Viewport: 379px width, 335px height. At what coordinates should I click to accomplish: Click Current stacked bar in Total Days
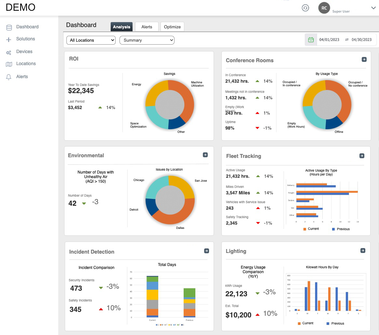pyautogui.click(x=152, y=297)
